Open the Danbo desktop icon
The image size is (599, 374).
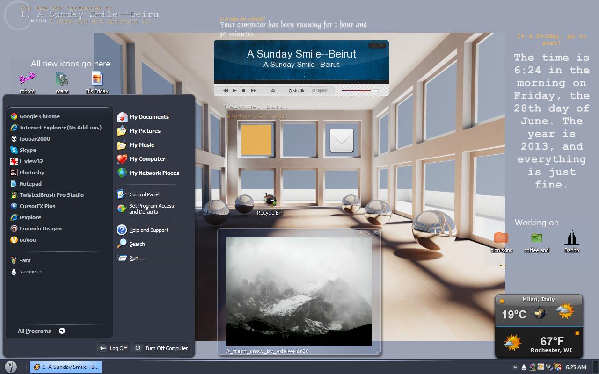571,242
